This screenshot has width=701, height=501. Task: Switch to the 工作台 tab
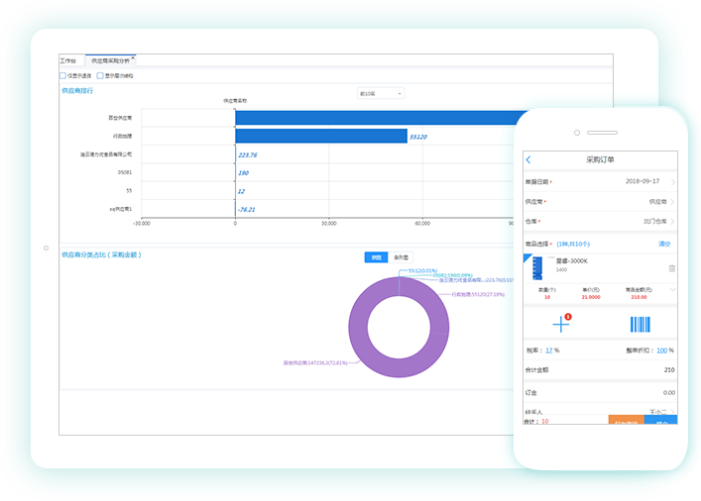tap(68, 60)
